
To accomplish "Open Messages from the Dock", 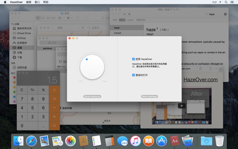I will point(123,141).
